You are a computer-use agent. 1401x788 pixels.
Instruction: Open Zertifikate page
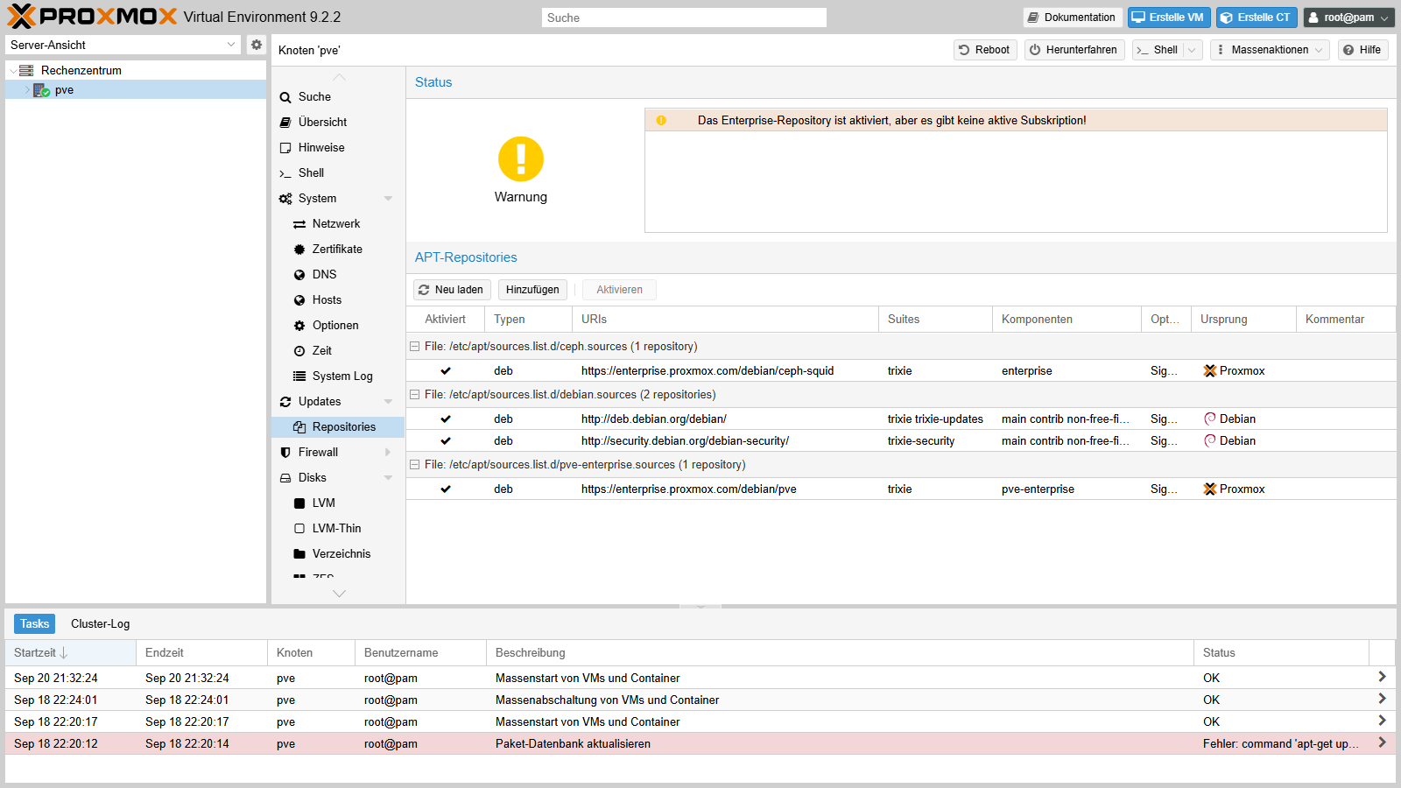pyautogui.click(x=338, y=249)
